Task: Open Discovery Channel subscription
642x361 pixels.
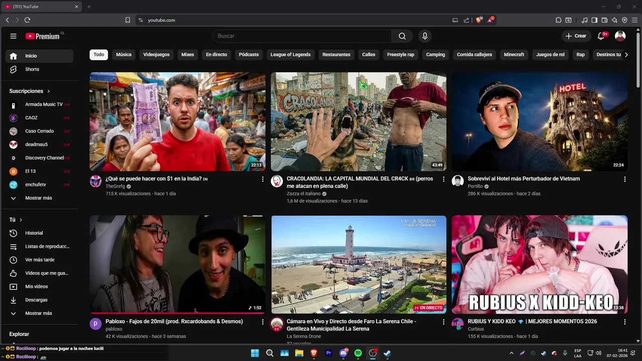Action: click(39, 158)
